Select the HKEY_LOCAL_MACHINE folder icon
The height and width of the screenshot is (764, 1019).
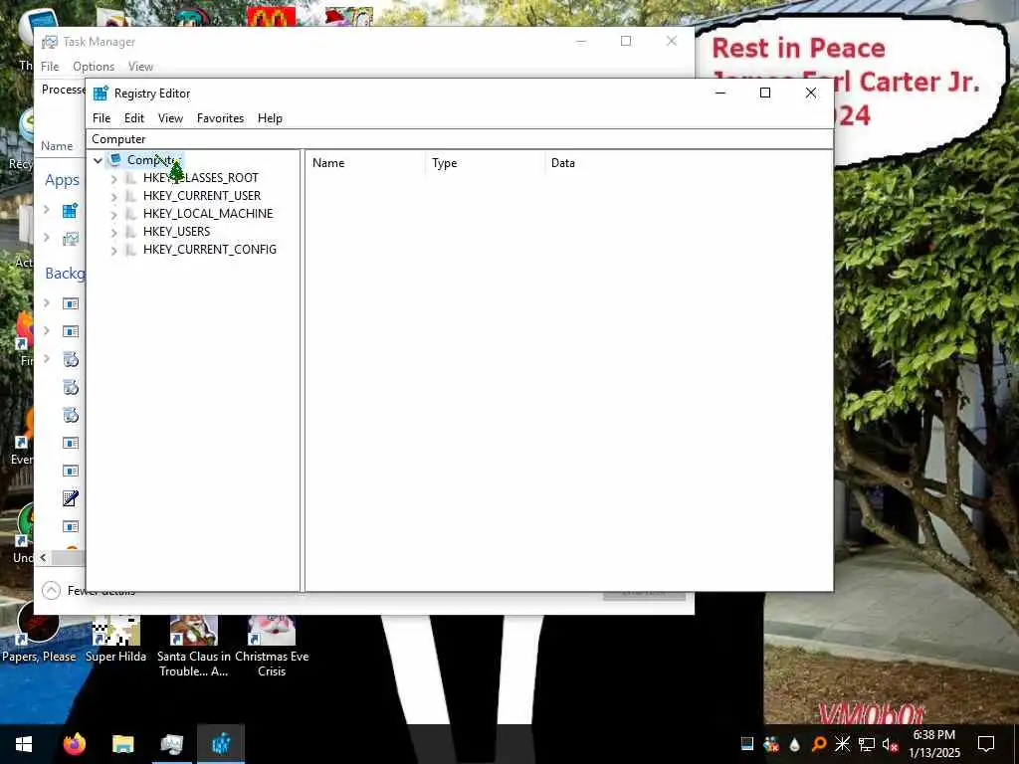(130, 214)
